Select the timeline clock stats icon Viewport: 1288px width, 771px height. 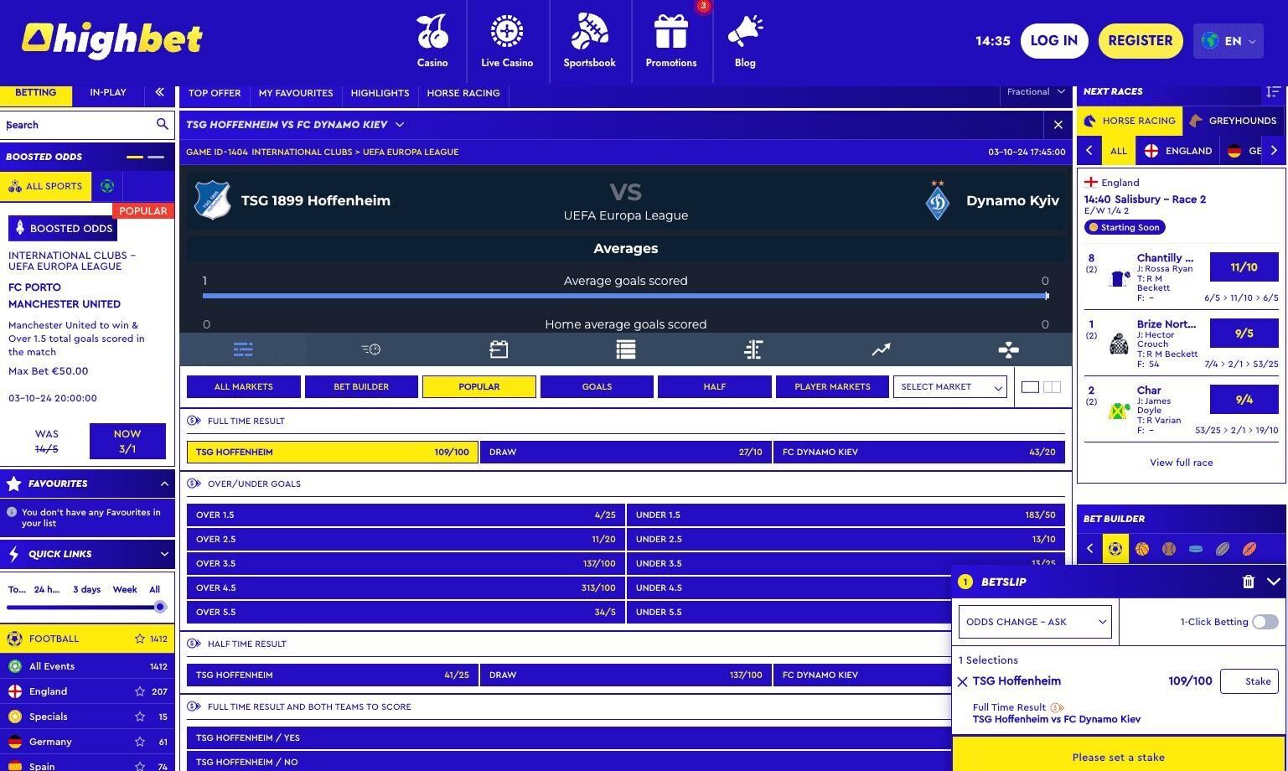(x=370, y=349)
